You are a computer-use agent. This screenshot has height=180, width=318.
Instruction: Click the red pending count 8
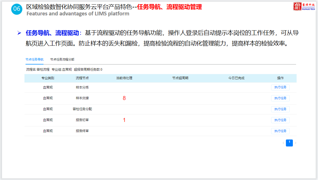click(x=124, y=98)
